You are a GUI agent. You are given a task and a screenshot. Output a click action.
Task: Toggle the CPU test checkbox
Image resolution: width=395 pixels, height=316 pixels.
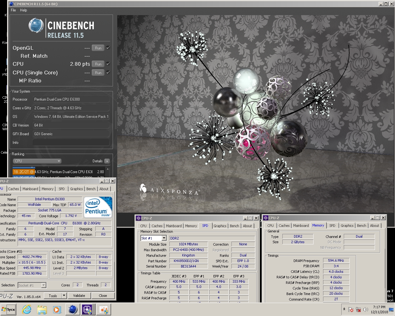click(108, 64)
